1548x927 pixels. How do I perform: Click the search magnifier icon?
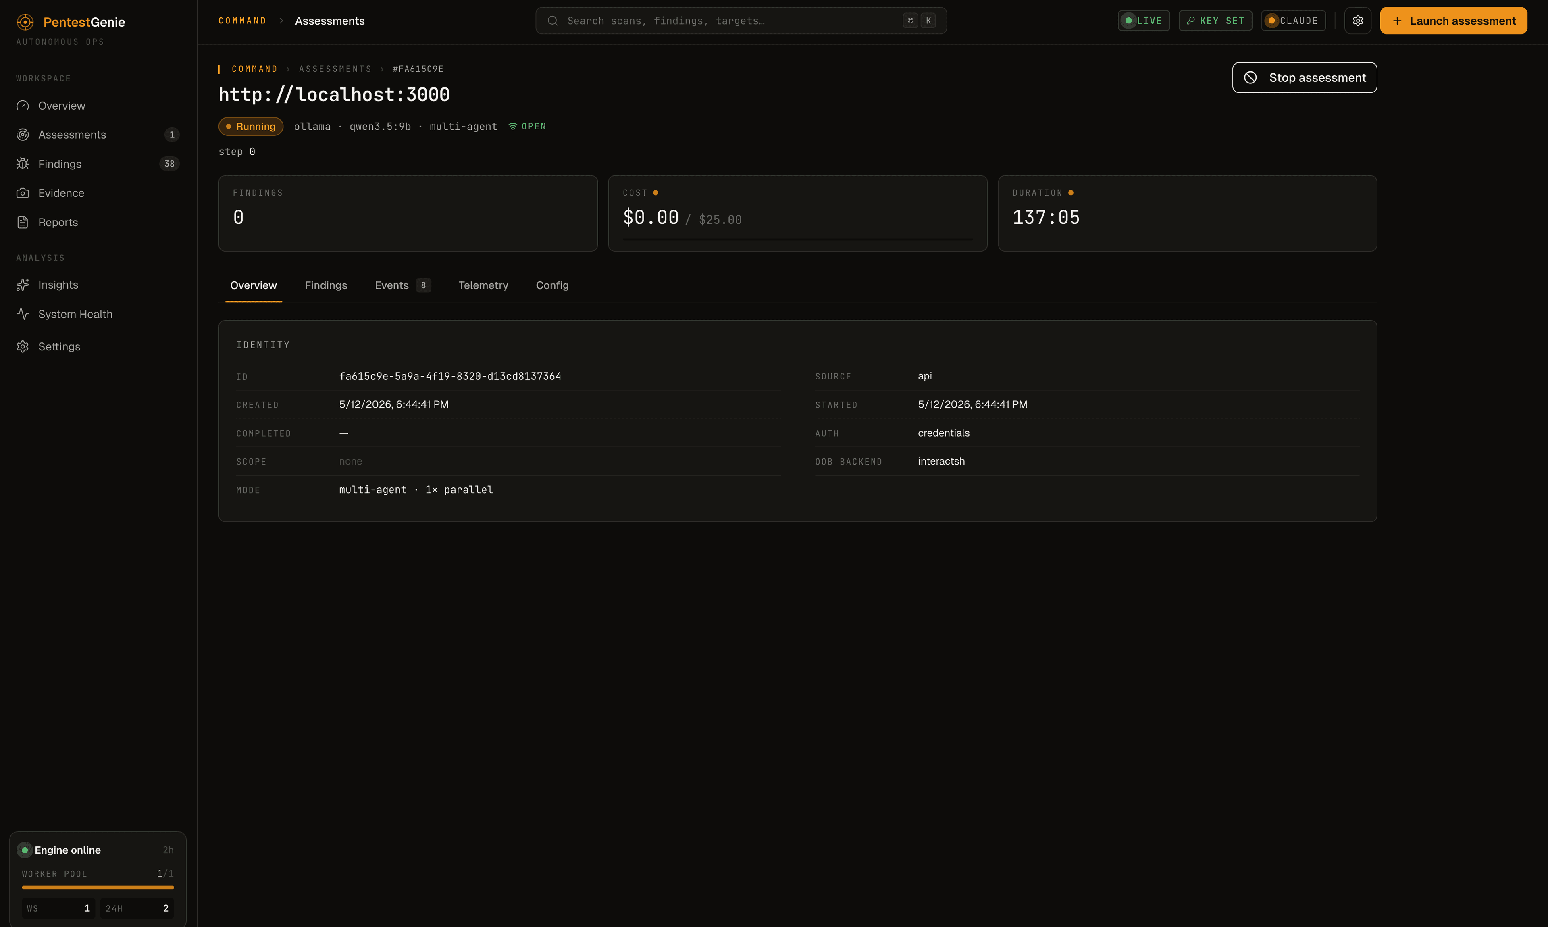click(553, 21)
